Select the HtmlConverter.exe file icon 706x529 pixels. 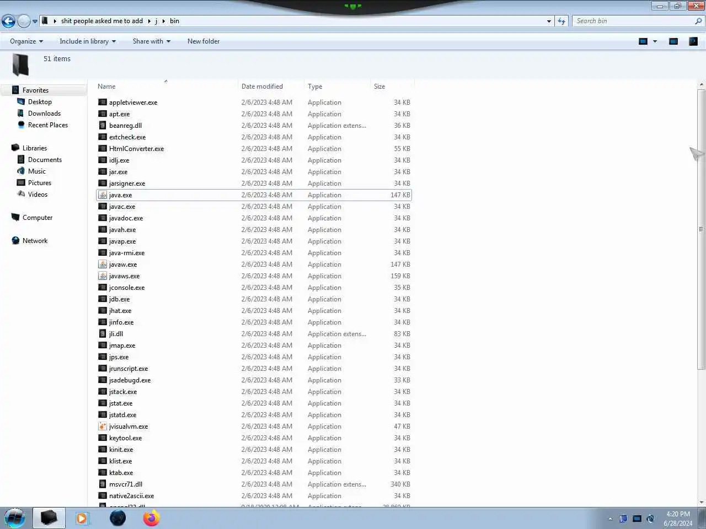(103, 149)
